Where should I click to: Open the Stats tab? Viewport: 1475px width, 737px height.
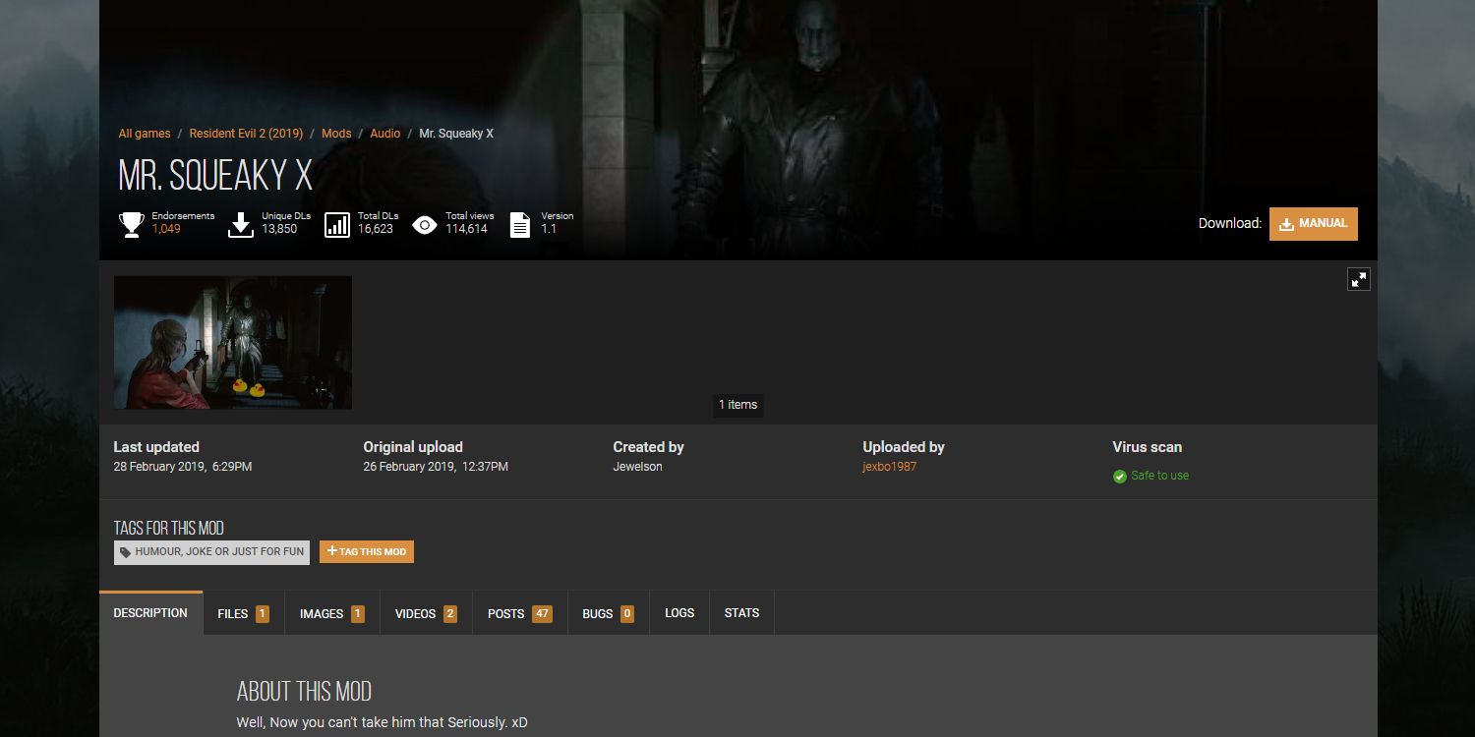pyautogui.click(x=741, y=613)
